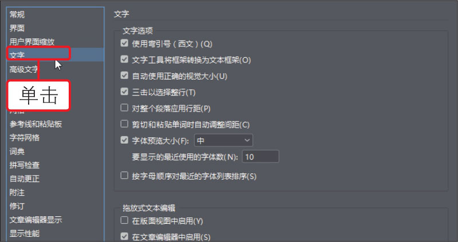Uncheck 三击以选择整行 option
The height and width of the screenshot is (242, 458).
(125, 92)
